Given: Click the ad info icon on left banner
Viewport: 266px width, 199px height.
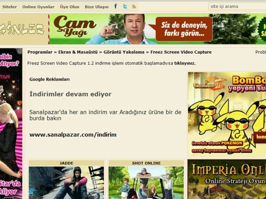Looking at the screenshot, I should 20,51.
